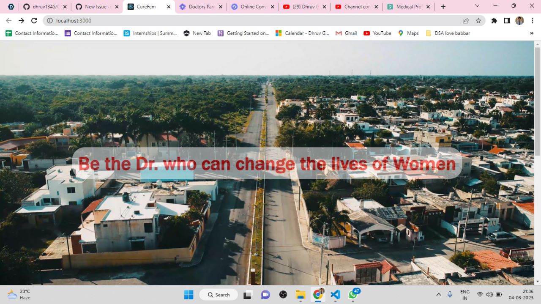Close the Medical Prof tab
The image size is (541, 304).
pyautogui.click(x=428, y=7)
